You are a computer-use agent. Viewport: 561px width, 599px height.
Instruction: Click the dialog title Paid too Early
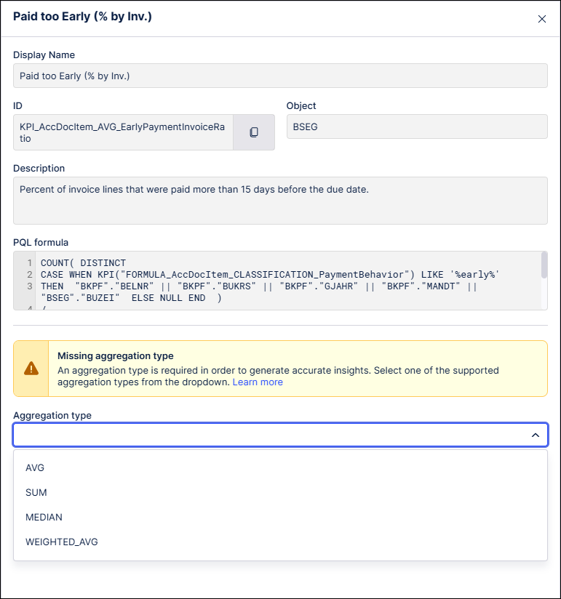(82, 17)
